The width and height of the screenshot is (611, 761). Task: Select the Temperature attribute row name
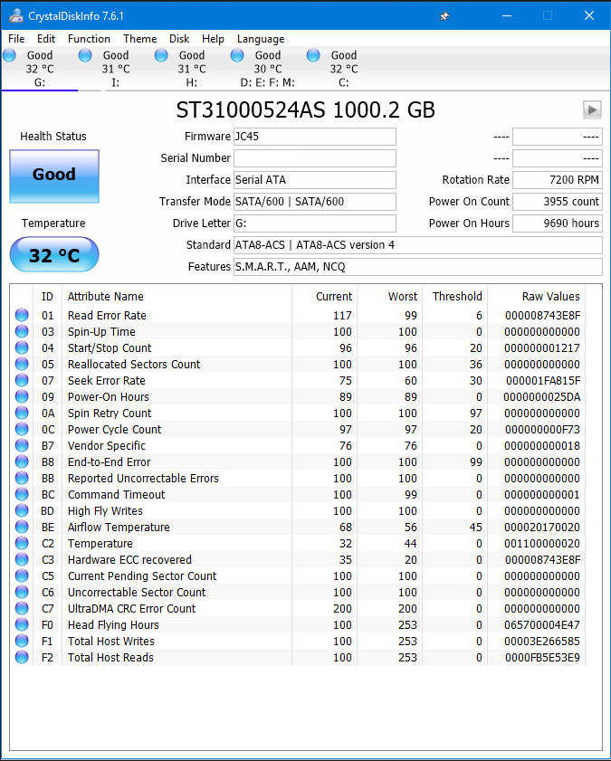pos(100,544)
